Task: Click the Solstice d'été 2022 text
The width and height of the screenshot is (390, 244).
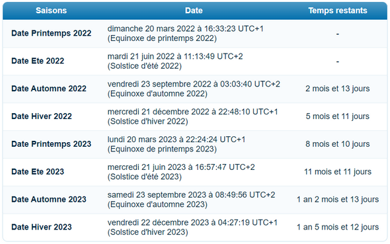Action: pos(145,66)
